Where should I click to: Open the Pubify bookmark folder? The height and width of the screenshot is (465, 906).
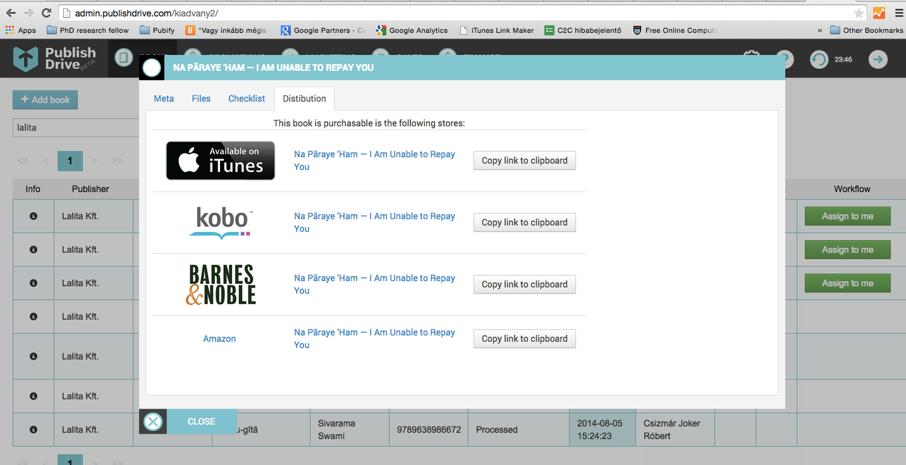tap(157, 30)
